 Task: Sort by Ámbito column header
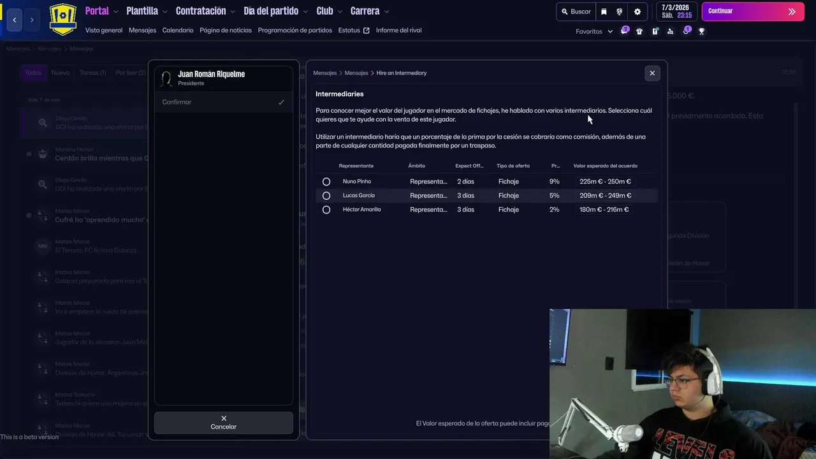[417, 166]
